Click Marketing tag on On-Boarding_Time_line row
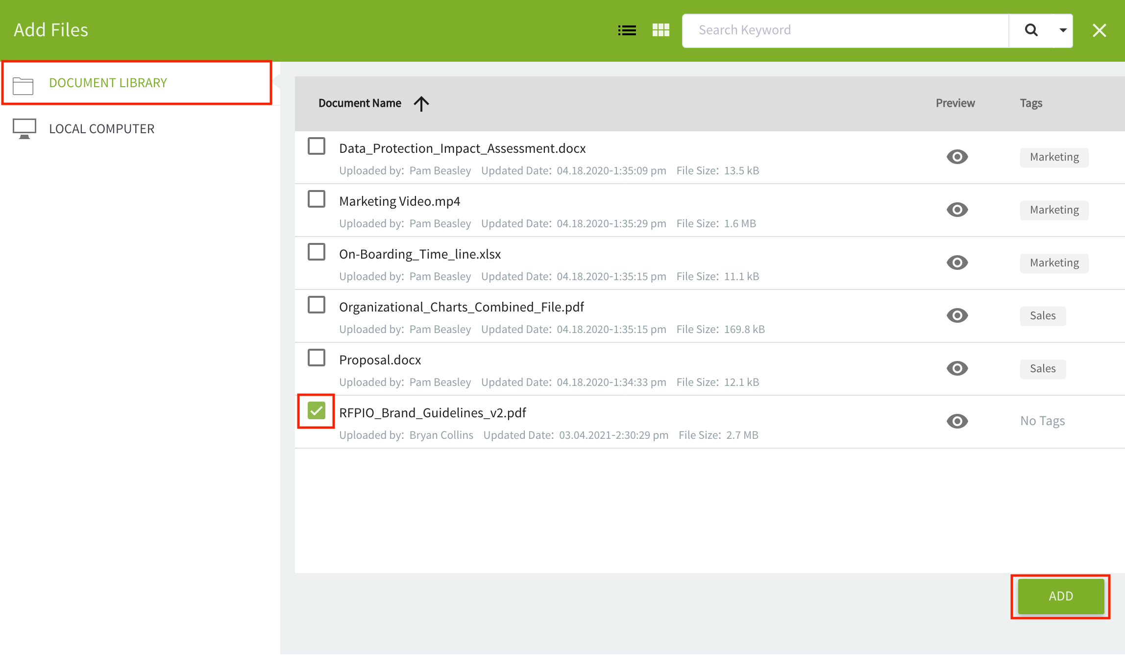The image size is (1125, 671). pyautogui.click(x=1054, y=263)
